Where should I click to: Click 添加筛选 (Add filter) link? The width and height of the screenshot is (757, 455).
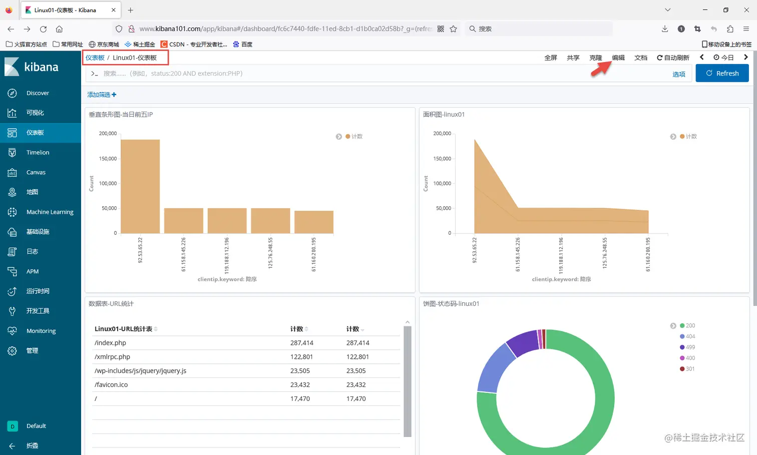tap(102, 95)
